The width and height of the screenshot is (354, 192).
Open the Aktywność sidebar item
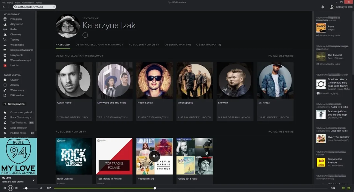pos(16,24)
